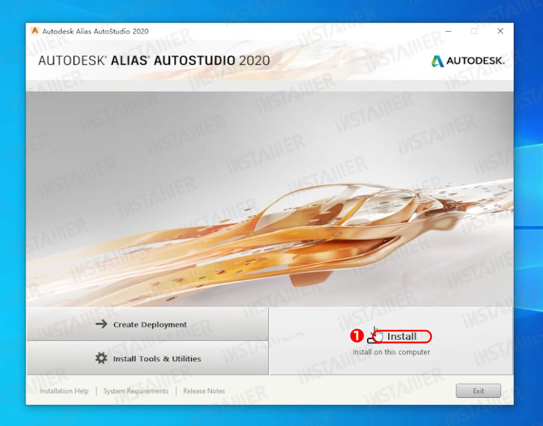The image size is (543, 426).
Task: Open the System Requirements link
Action: [x=136, y=391]
